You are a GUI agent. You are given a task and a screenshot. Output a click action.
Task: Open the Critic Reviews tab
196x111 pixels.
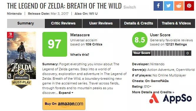(x=63, y=23)
